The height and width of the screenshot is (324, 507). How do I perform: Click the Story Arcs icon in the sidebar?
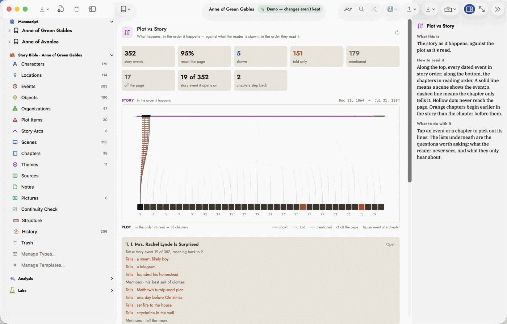pos(15,131)
